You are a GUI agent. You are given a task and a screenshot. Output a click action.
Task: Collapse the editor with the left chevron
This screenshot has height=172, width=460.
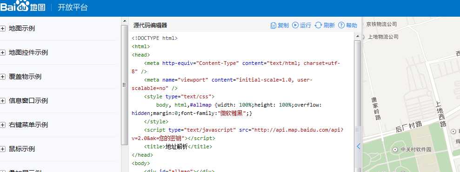[359, 146]
